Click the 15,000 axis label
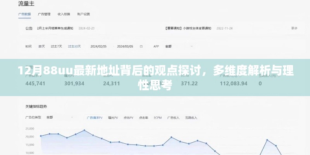Viewport: 310px width, 155px height. coord(30,145)
